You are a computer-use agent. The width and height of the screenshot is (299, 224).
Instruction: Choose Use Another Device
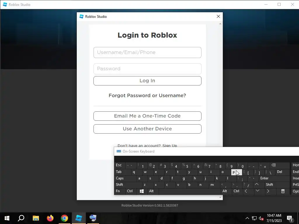pos(147,129)
